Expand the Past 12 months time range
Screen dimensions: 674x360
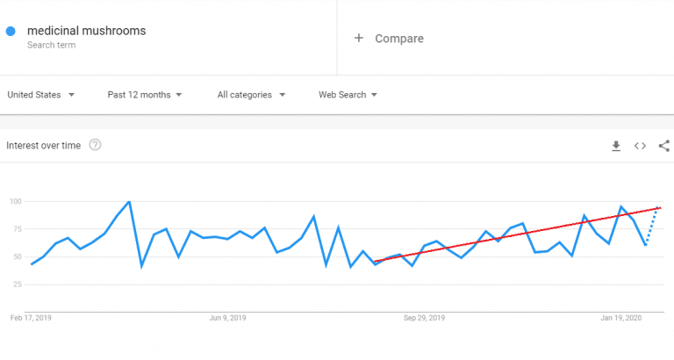145,95
